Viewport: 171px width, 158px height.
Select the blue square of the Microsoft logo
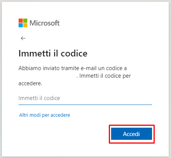(x=20, y=25)
